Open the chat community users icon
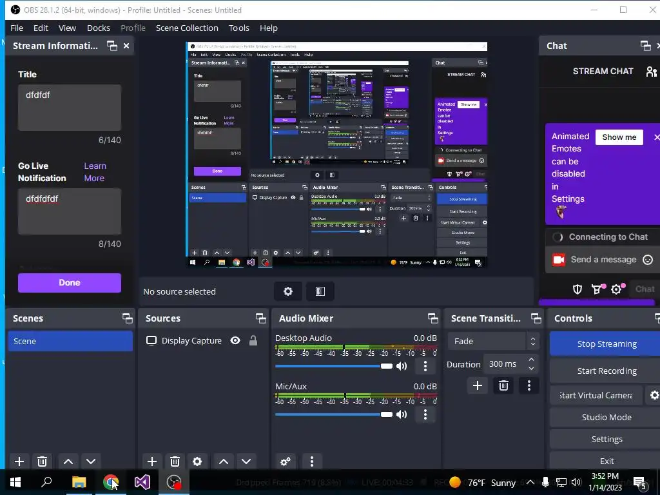This screenshot has width=660, height=495. click(651, 72)
